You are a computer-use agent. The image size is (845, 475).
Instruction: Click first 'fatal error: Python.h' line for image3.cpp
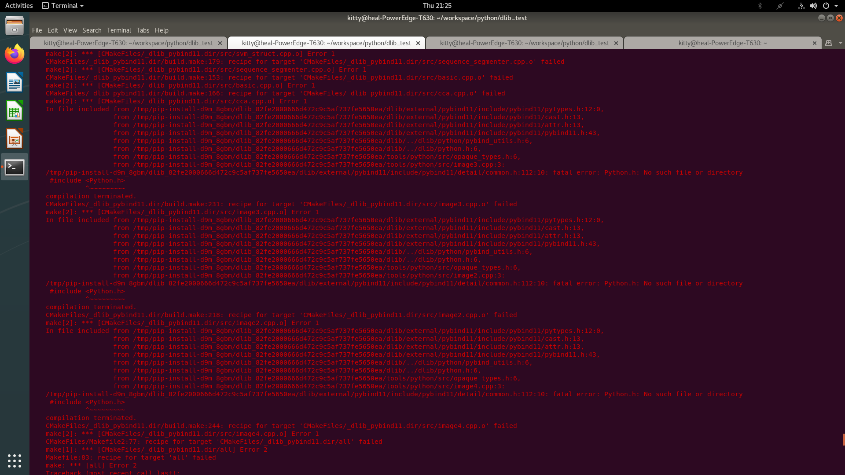tap(394, 173)
